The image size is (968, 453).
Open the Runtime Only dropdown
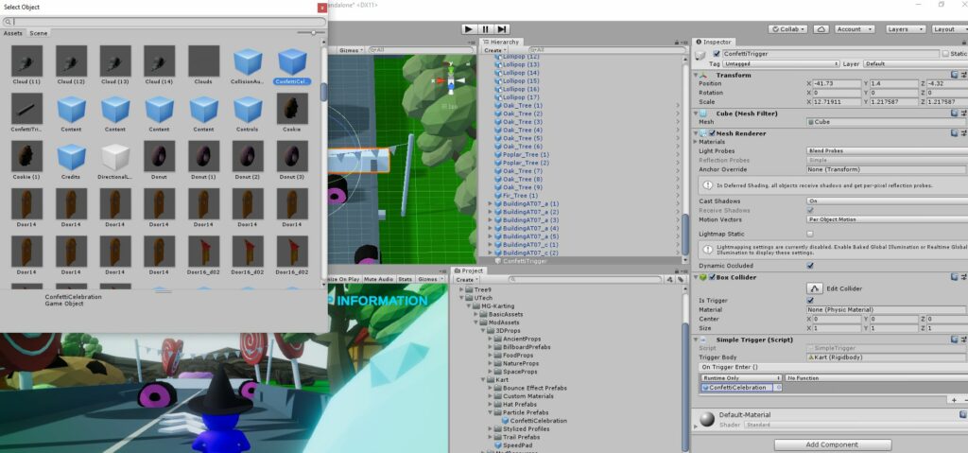click(x=741, y=377)
